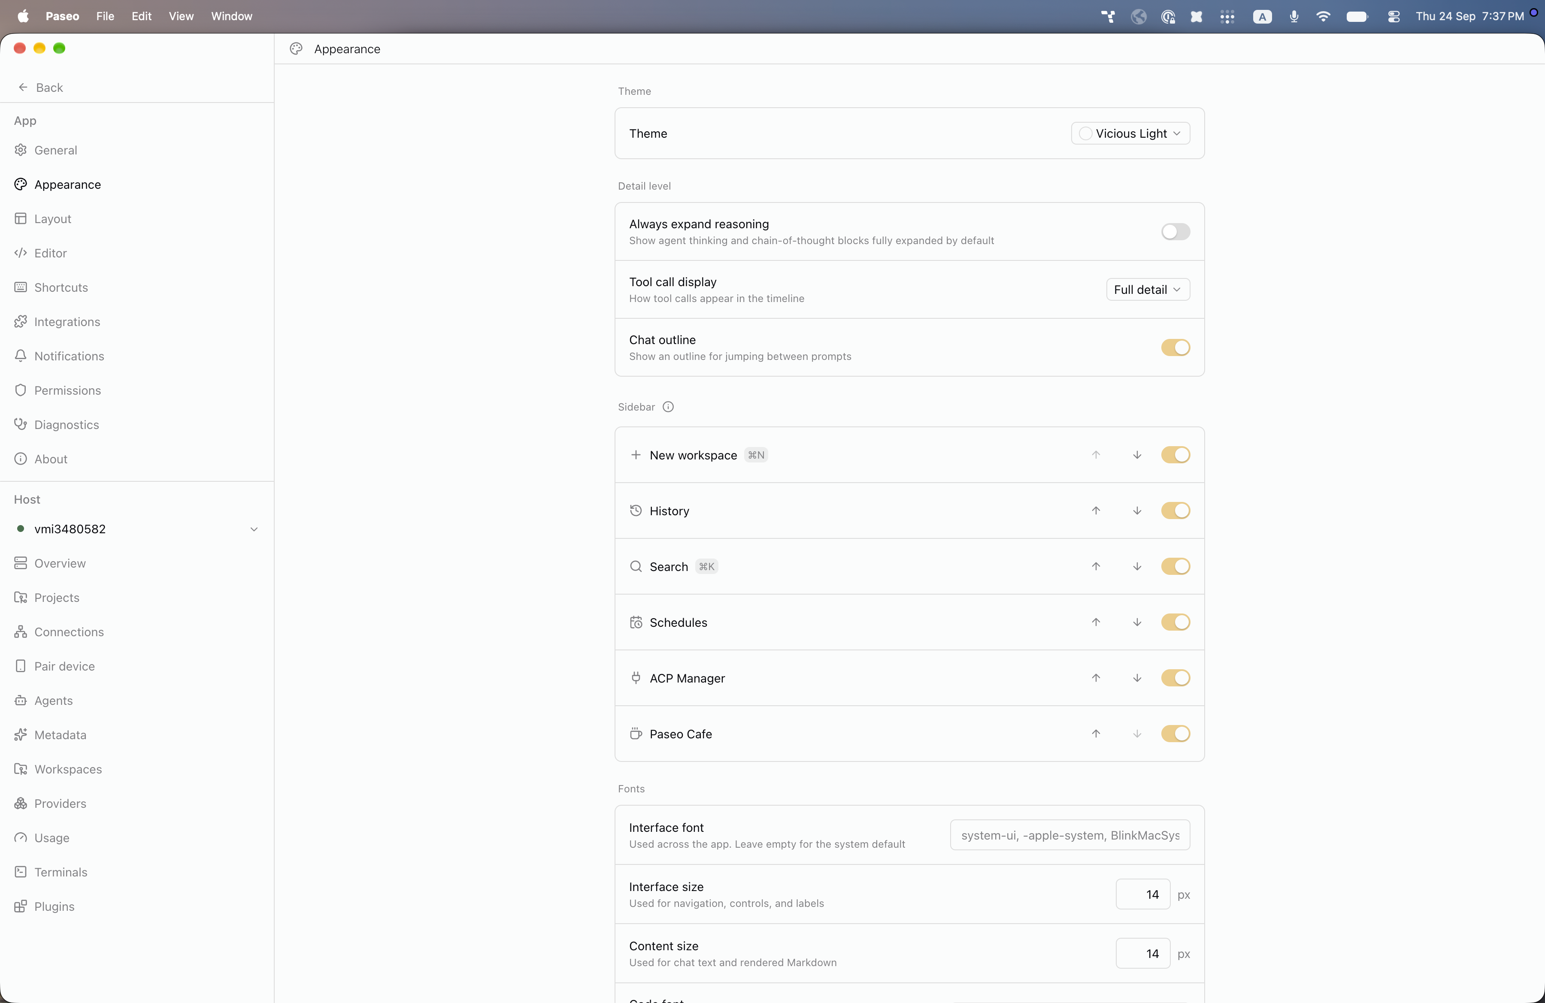Click the Agents robot icon
The image size is (1545, 1003).
click(x=21, y=701)
